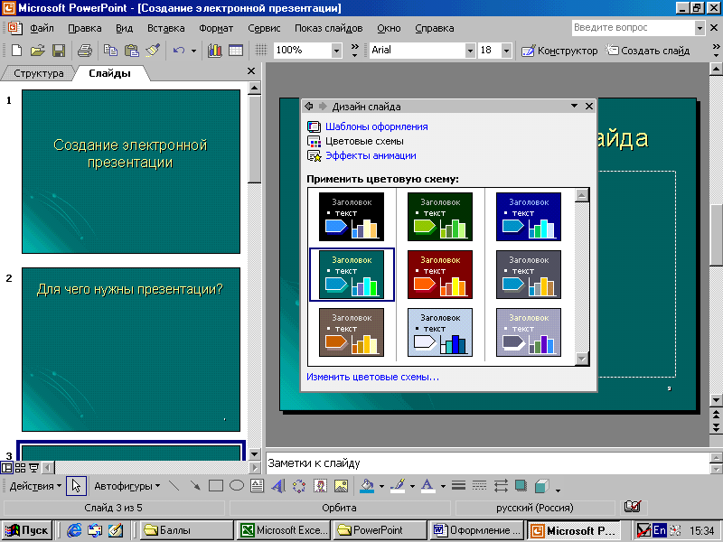Screen dimensions: 723x542
Task: Save the presentation with the floppy icon
Action: coord(59,51)
